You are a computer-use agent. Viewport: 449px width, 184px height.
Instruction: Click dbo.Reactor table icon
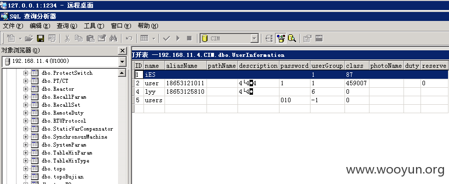pos(34,89)
